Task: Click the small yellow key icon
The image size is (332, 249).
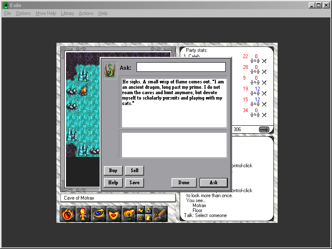Action: tap(140, 217)
